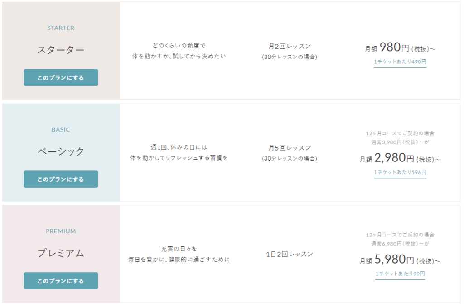Click the スターター plan heading

[x=61, y=50]
